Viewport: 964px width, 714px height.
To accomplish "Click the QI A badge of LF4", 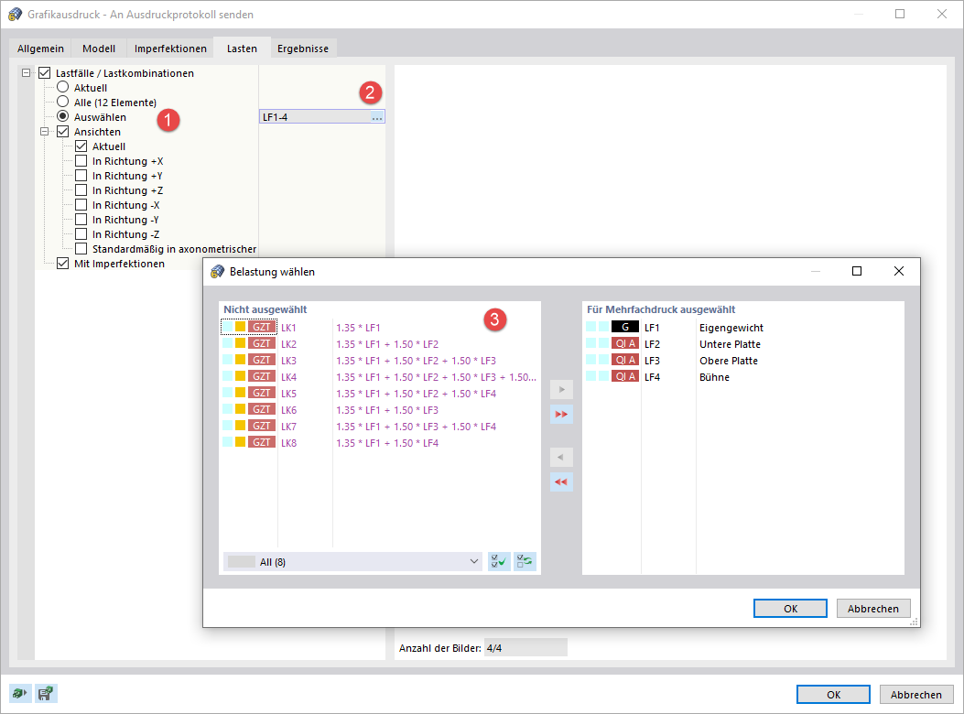I will tap(624, 376).
